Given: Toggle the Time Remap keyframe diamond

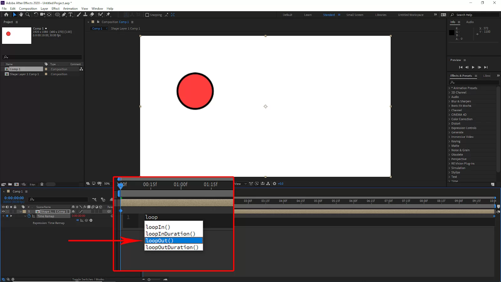Looking at the screenshot, I should [7, 216].
